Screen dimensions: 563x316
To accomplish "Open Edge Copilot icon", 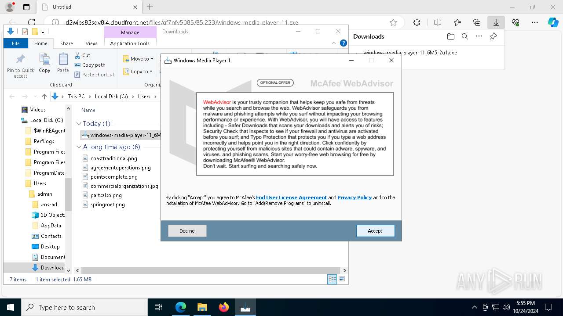I will pos(553,22).
